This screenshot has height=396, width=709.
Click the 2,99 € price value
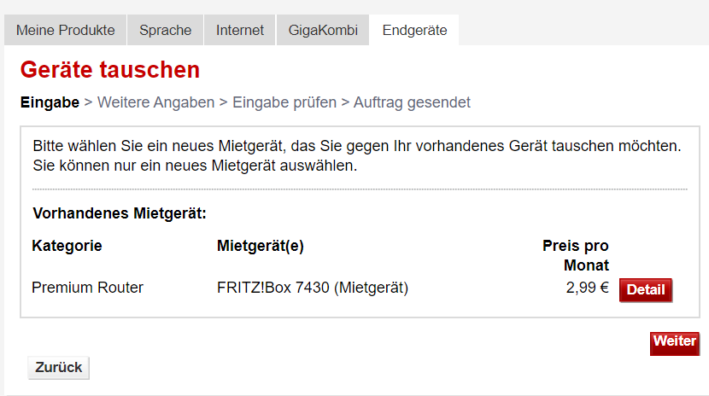tap(587, 288)
